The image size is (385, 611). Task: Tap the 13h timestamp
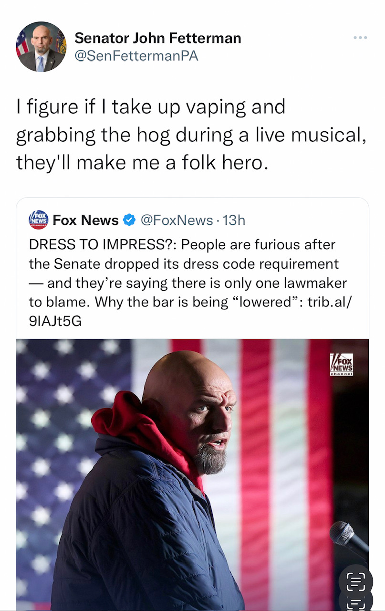click(x=234, y=220)
